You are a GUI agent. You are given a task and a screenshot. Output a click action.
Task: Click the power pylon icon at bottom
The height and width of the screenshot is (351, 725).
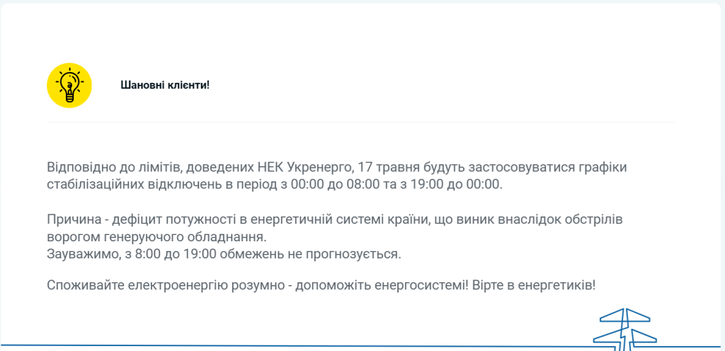coord(624,329)
